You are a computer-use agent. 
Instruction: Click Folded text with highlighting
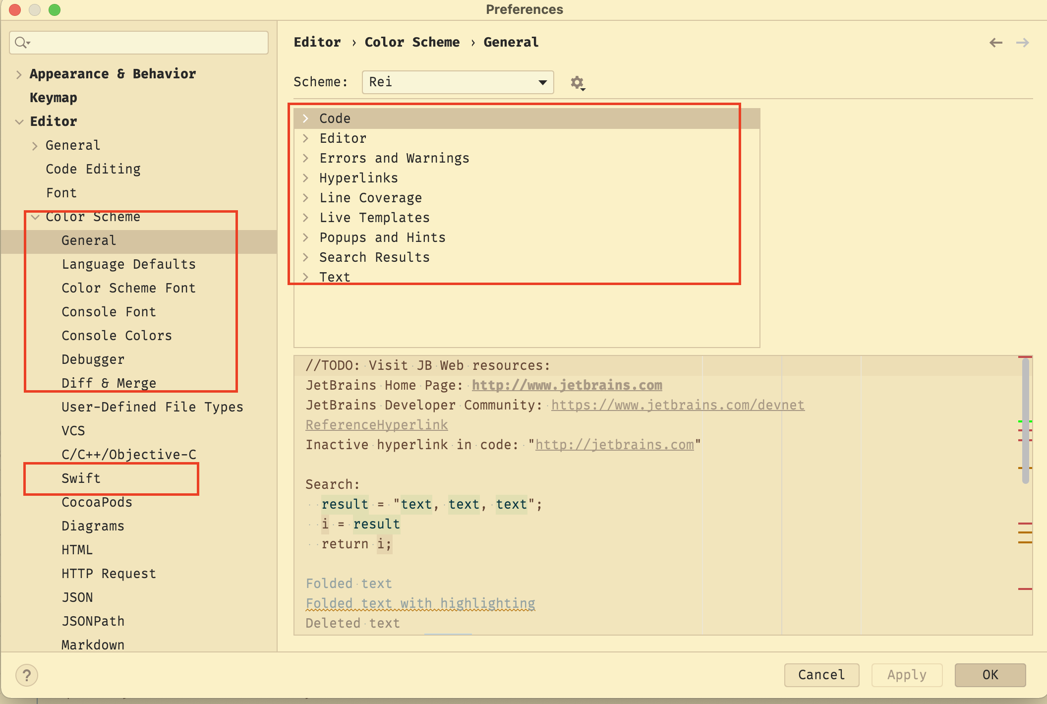[420, 603]
